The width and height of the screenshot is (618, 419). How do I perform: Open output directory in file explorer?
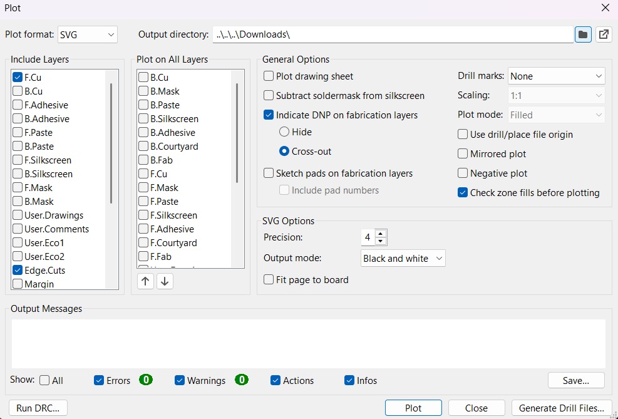604,34
